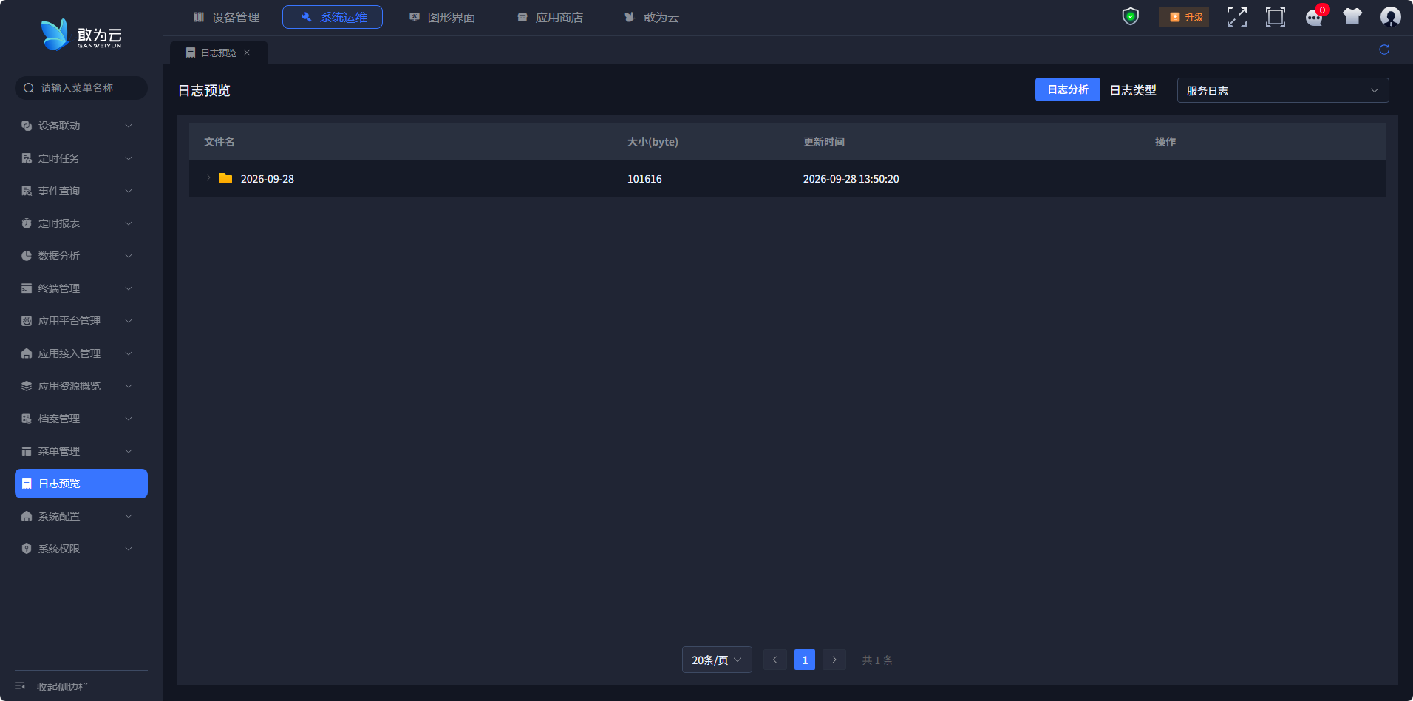Expand the 事件查询 sidebar menu
Image resolution: width=1413 pixels, height=701 pixels.
click(x=81, y=191)
